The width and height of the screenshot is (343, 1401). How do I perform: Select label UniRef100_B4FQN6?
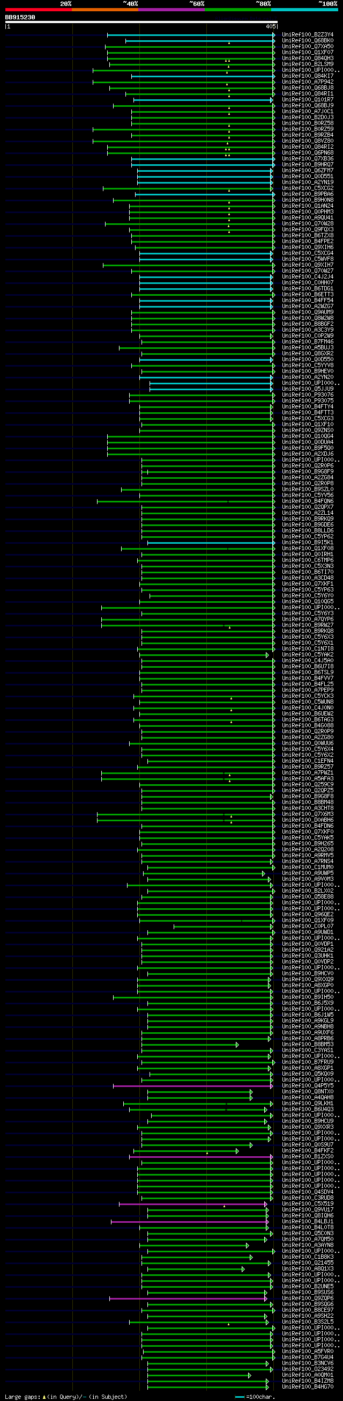308,501
